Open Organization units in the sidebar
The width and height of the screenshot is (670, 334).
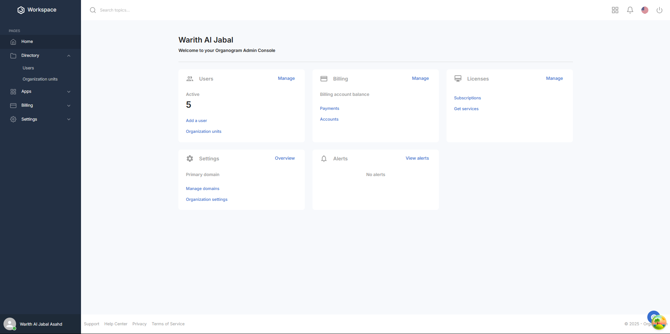(40, 79)
